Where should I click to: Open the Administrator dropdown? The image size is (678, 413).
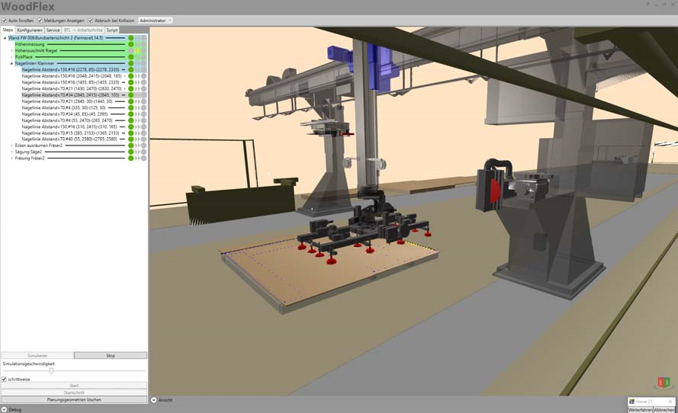tap(156, 21)
